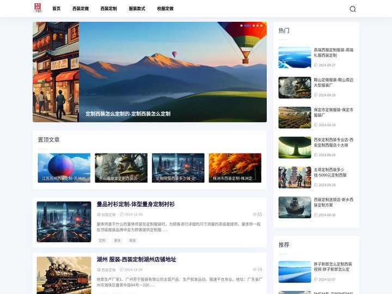392x294 pixels.
Task: Click the category icon beside 西装定做 in 湖州 article
Action: click(x=99, y=269)
